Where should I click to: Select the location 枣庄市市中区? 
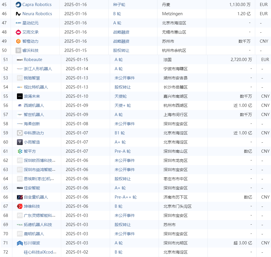pos(175,179)
